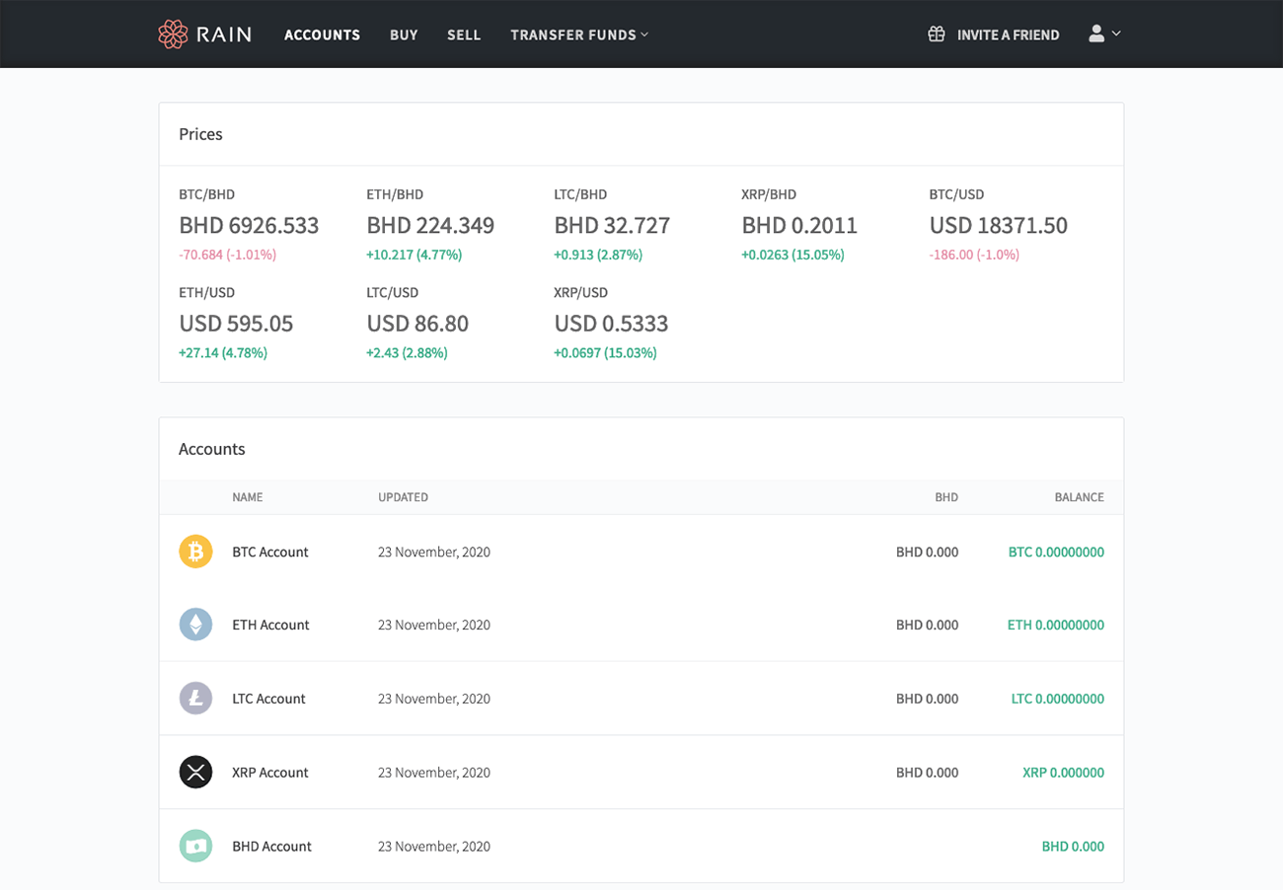The width and height of the screenshot is (1283, 890).
Task: Click the Bitcoin coin icon
Action: point(195,552)
